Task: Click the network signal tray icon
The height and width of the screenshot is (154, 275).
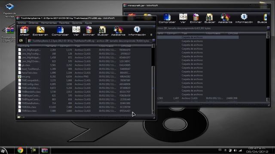Action: click(240, 150)
